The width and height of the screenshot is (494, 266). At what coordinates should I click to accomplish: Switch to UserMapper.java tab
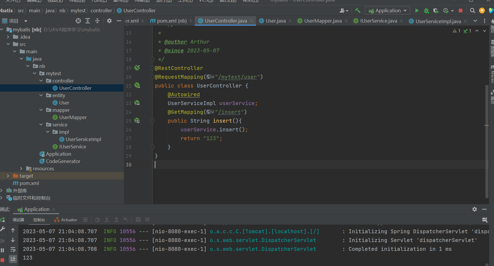pos(322,21)
